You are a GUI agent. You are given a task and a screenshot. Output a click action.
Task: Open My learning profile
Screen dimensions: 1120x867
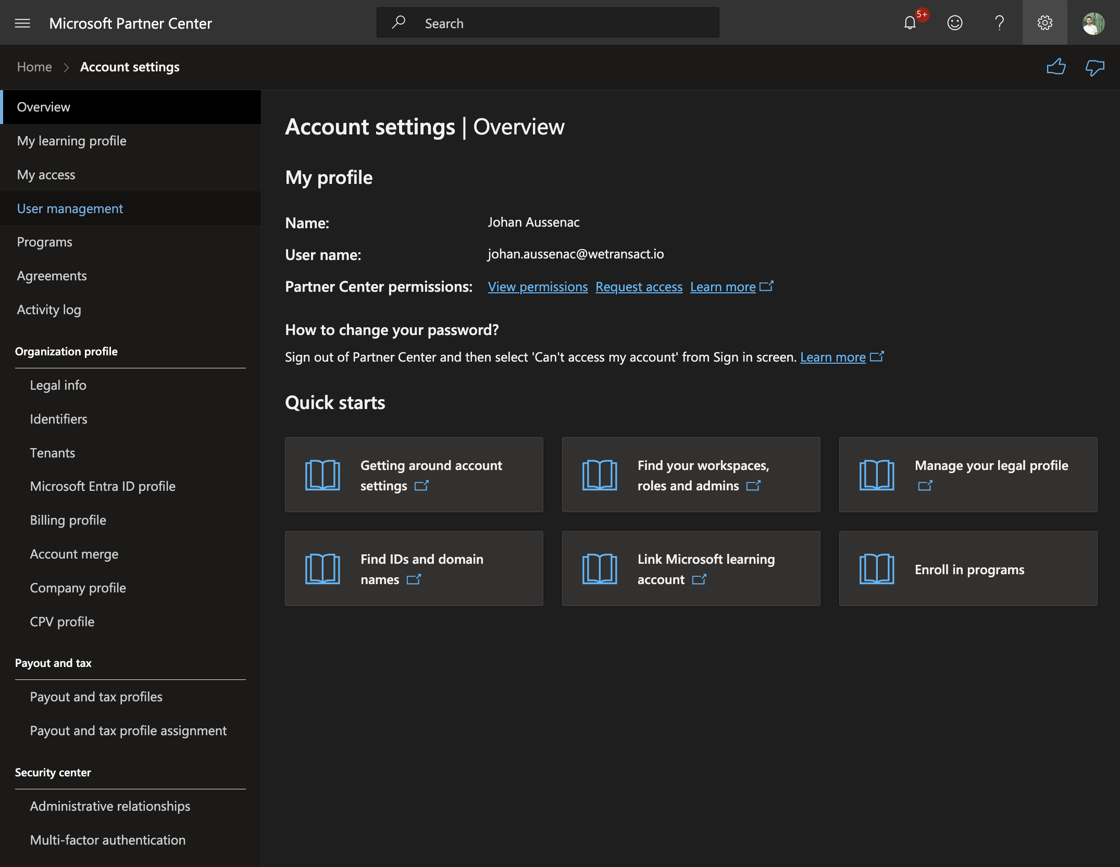tap(130, 141)
